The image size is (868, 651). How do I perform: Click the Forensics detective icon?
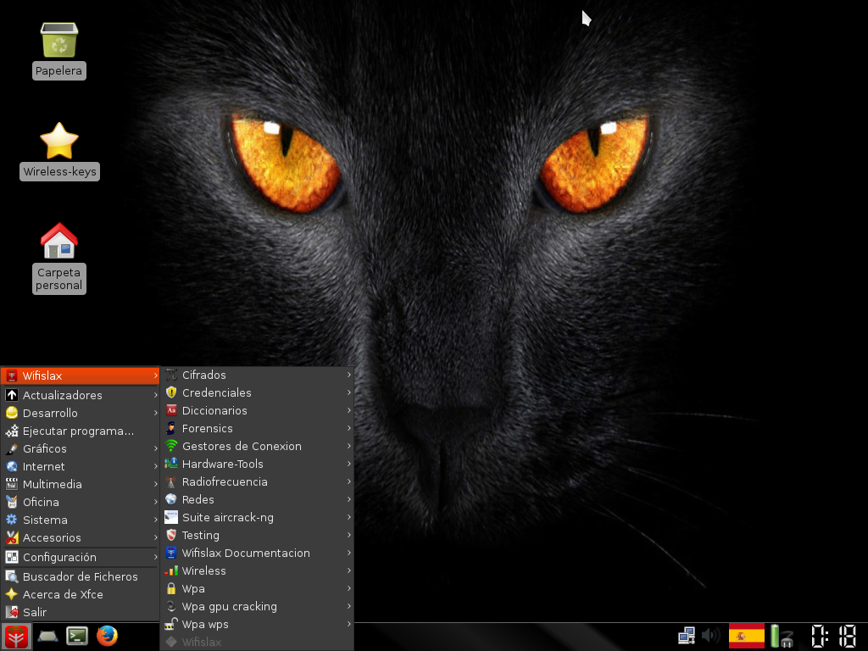[x=171, y=428]
